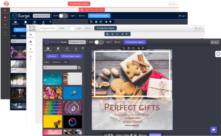This screenshot has width=221, height=136.
Task: Switch to Images sub-tab in Pixelixe
Action: (47, 62)
